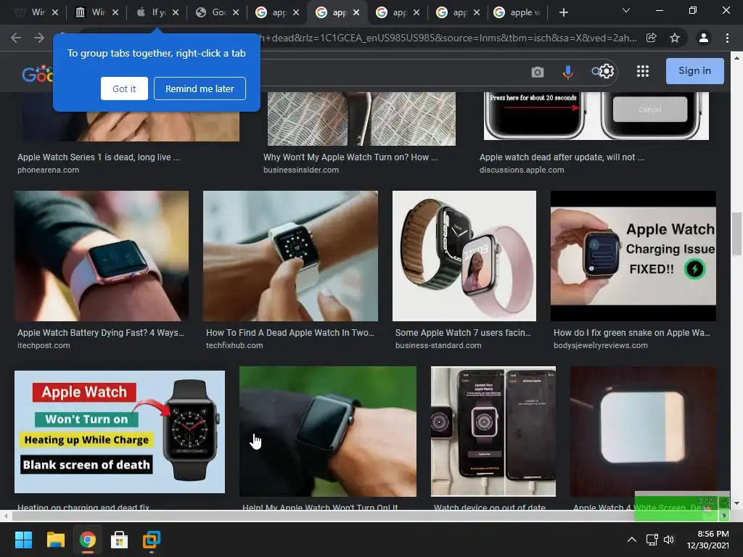Switch to the first Wir tab
This screenshot has height=557, width=743.
[30, 12]
